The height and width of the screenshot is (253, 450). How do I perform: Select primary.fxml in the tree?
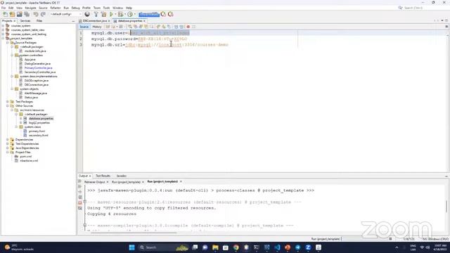(37, 131)
